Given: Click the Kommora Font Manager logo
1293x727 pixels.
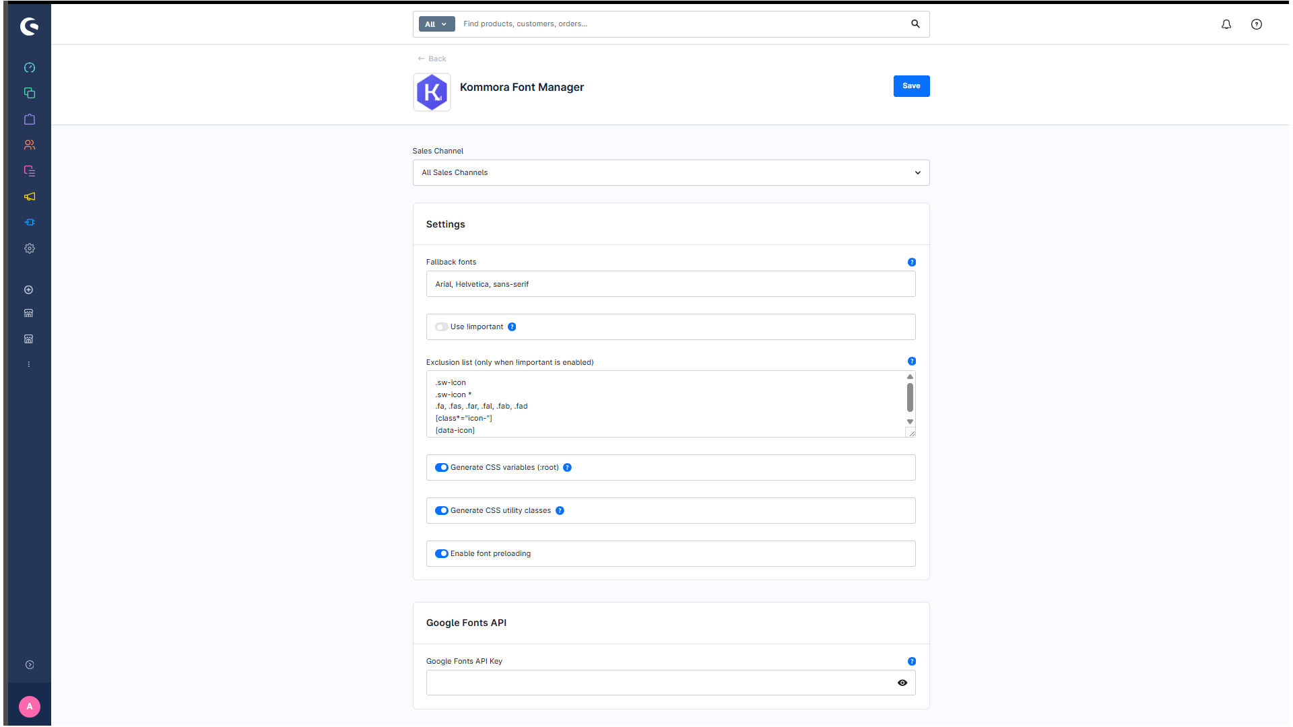Looking at the screenshot, I should pos(432,92).
